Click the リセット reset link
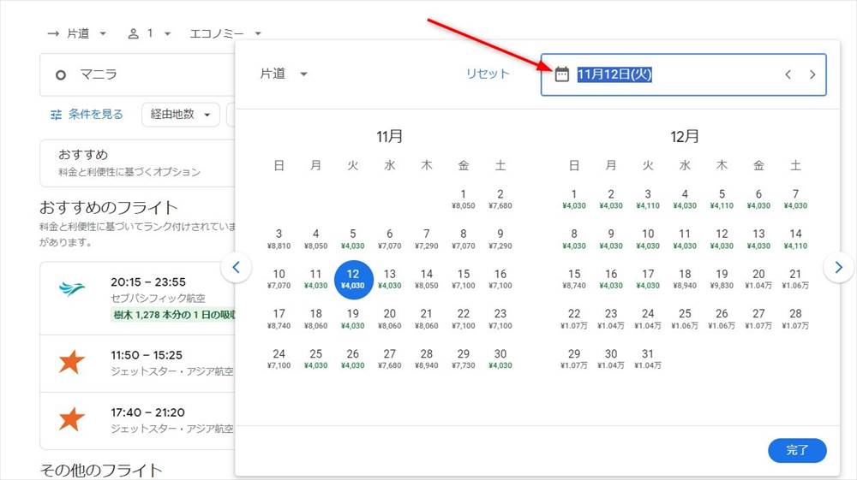The image size is (857, 480). [488, 74]
